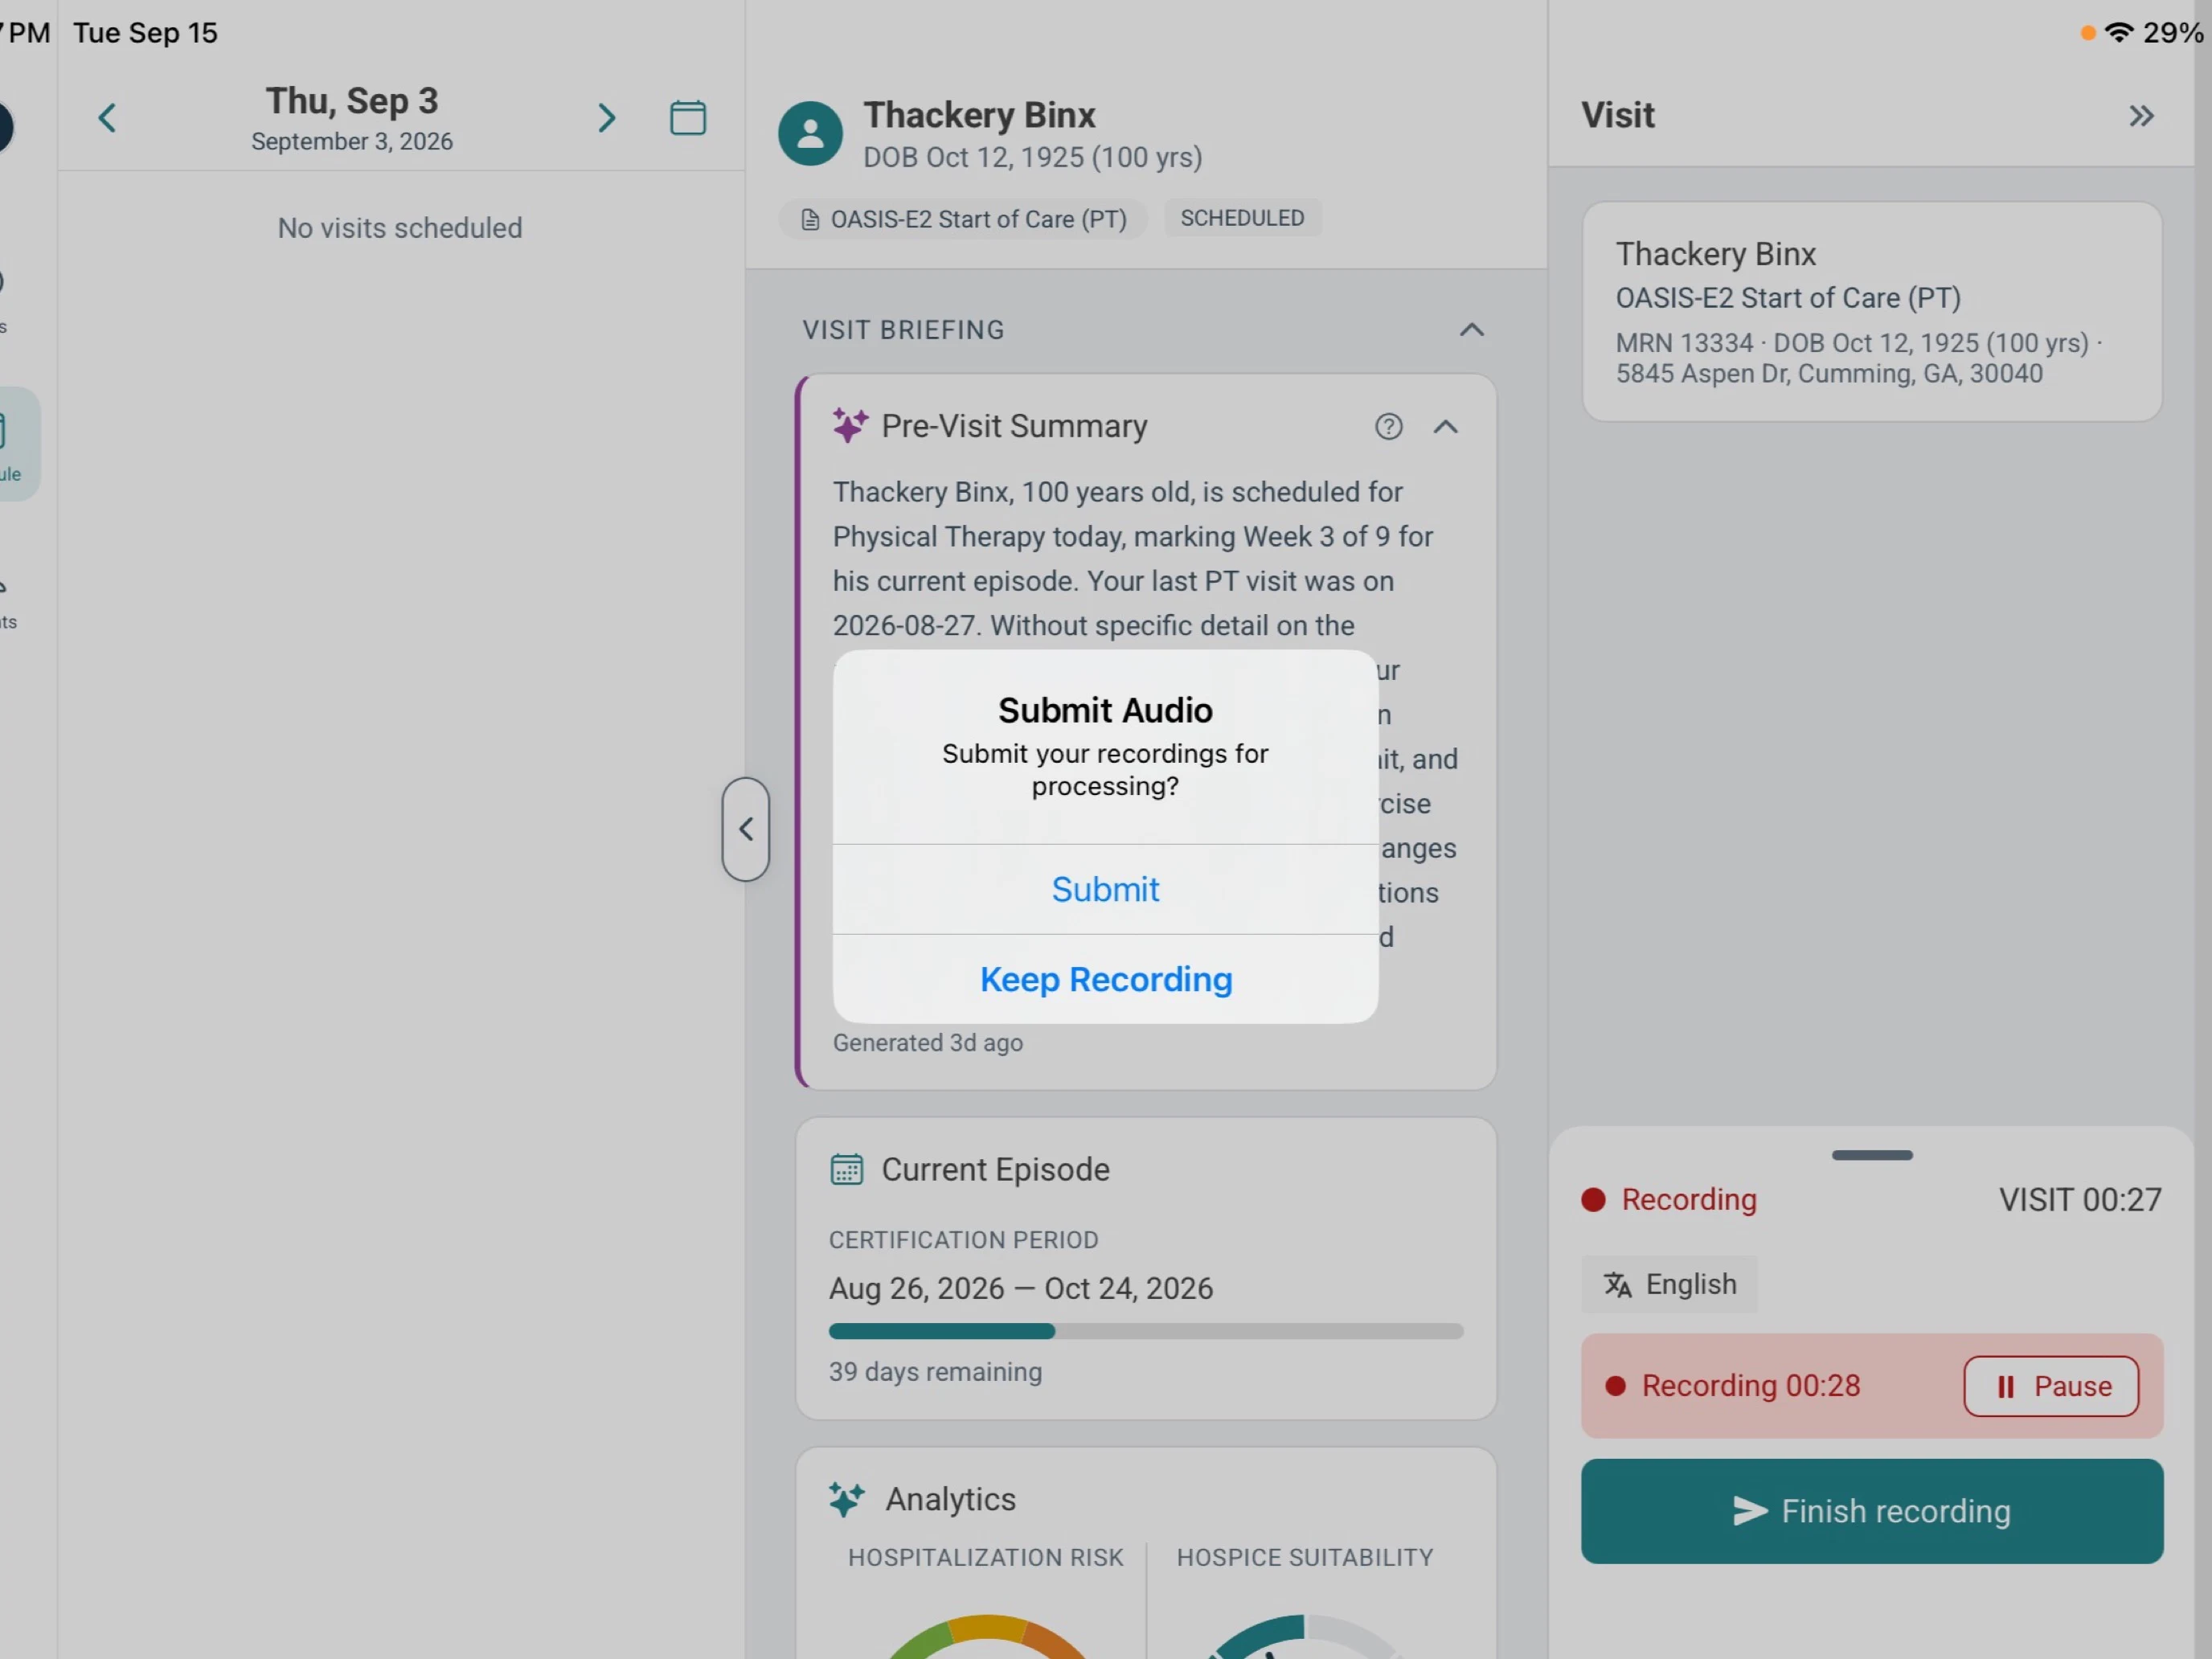Click 'No visits scheduled' text
The width and height of the screenshot is (2212, 1659).
(x=400, y=228)
